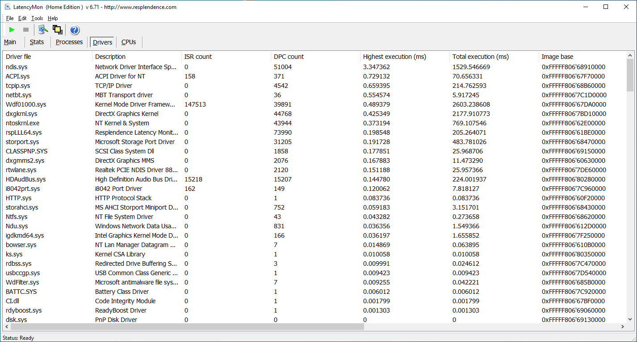
Task: Select the Drivers tab
Action: coord(103,42)
